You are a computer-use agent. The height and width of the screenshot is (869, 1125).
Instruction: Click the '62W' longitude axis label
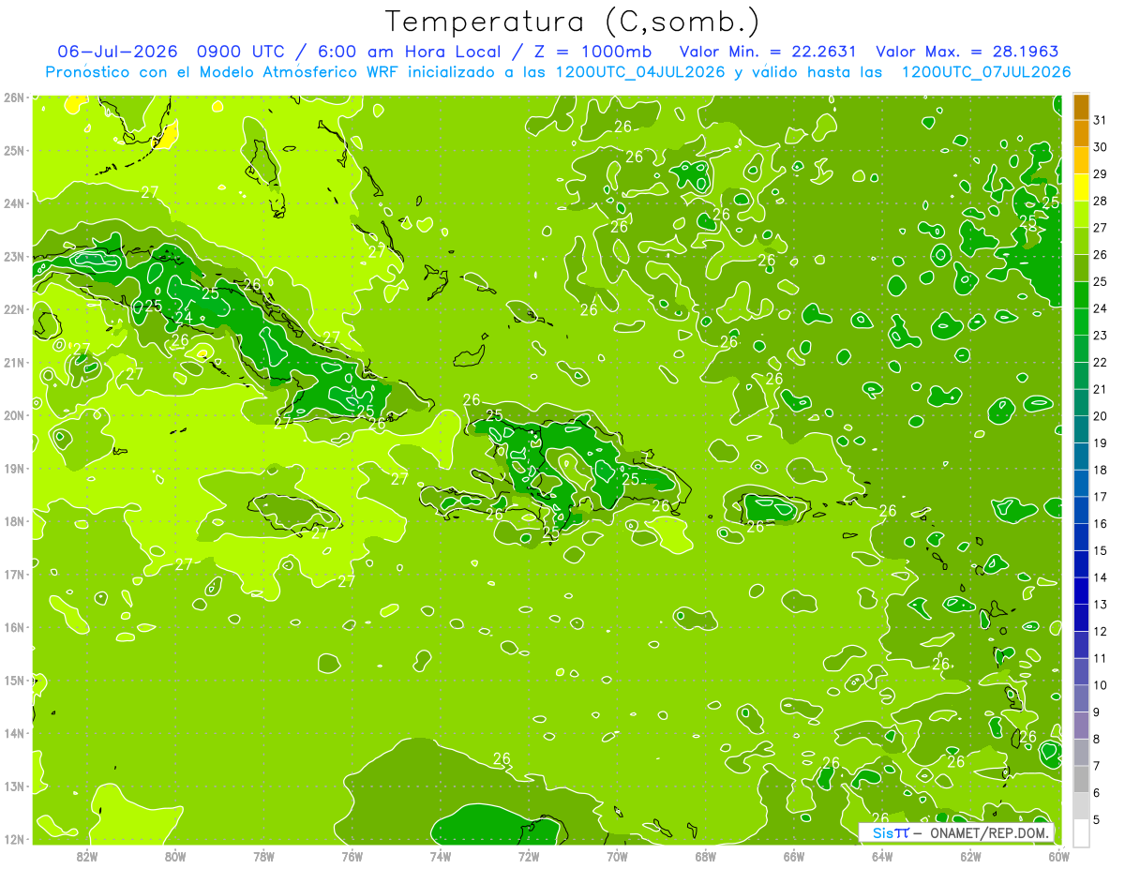tap(970, 856)
